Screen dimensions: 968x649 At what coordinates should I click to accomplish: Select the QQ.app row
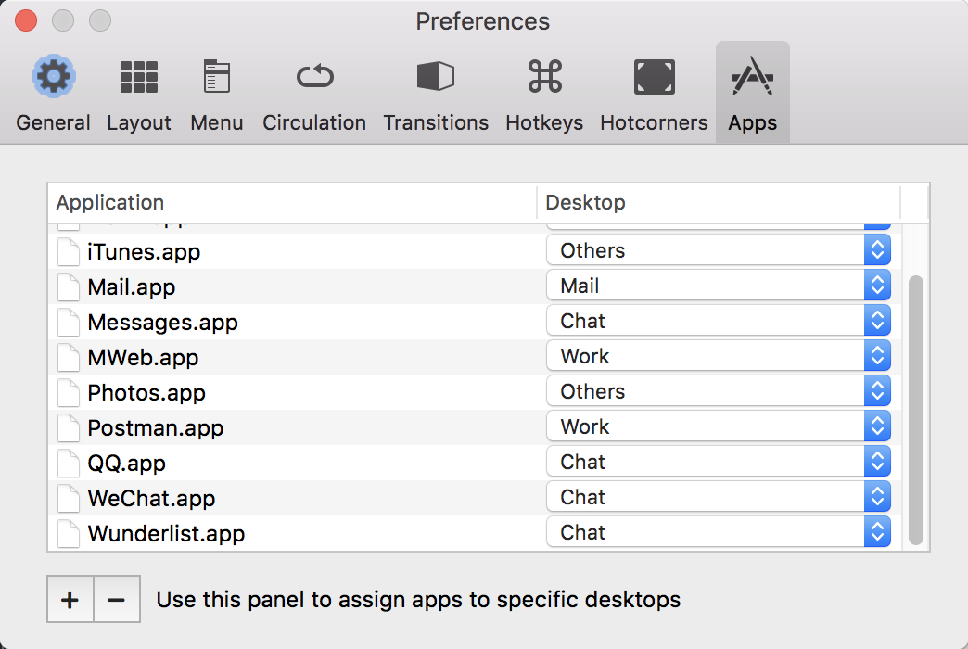tap(278, 463)
